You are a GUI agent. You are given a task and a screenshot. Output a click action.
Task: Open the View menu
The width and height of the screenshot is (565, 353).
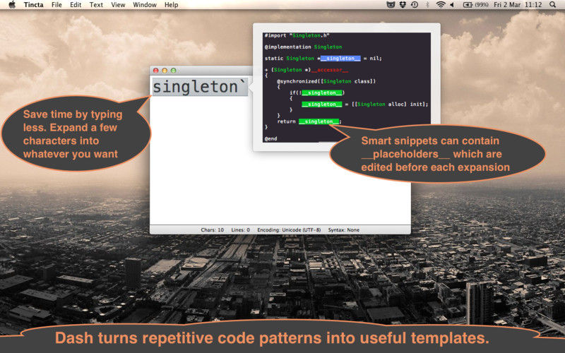(118, 5)
